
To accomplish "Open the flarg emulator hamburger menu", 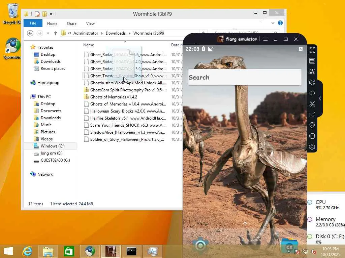I will click(265, 39).
